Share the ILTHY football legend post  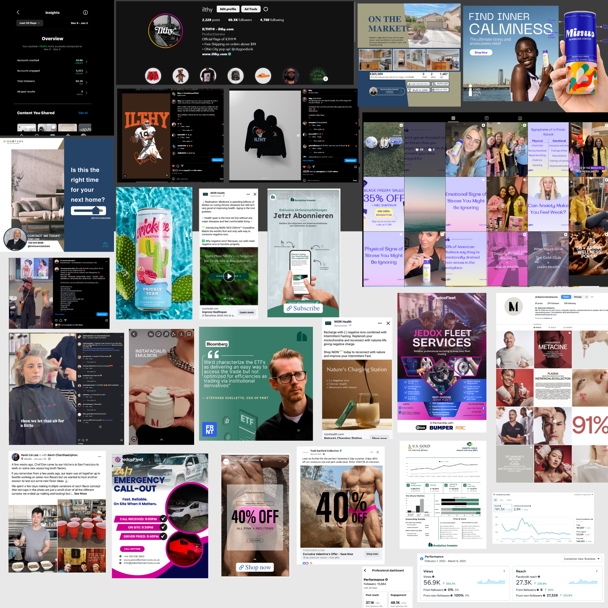[182, 166]
